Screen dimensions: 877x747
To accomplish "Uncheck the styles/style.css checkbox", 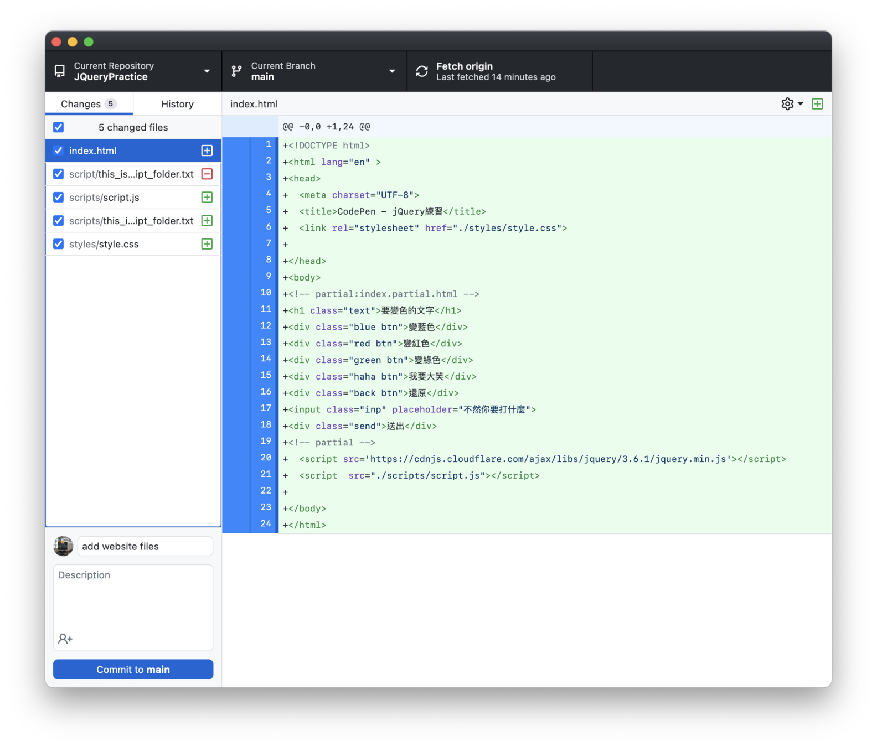I will point(59,244).
